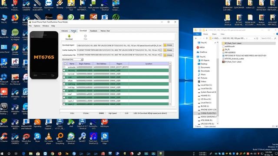Check the scp2 partition checkbox
Image resolution: width=278 pixels, height=156 pixels.
pos(64,97)
